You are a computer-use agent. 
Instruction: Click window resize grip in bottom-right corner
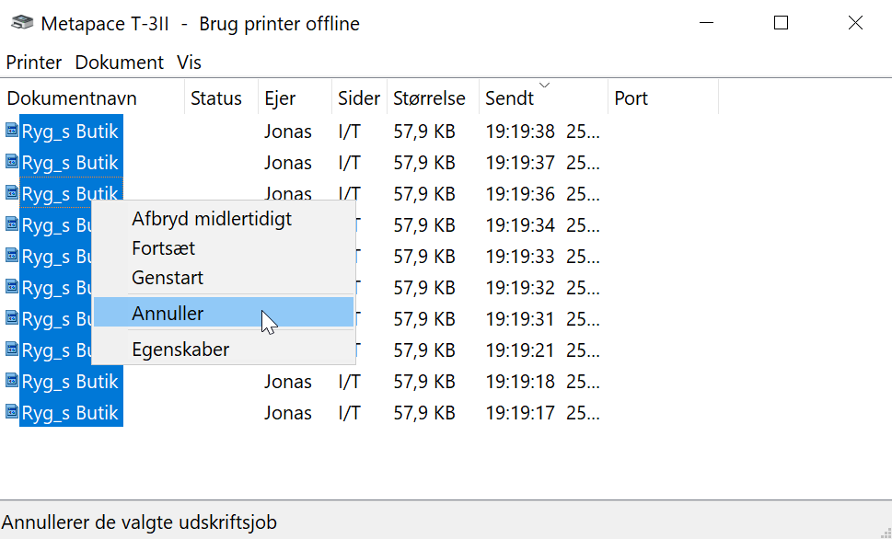coord(882,529)
